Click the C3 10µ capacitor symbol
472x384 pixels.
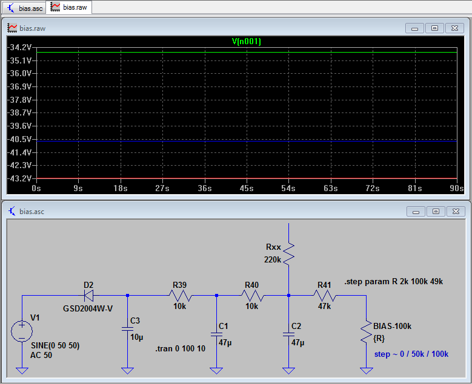pos(127,328)
